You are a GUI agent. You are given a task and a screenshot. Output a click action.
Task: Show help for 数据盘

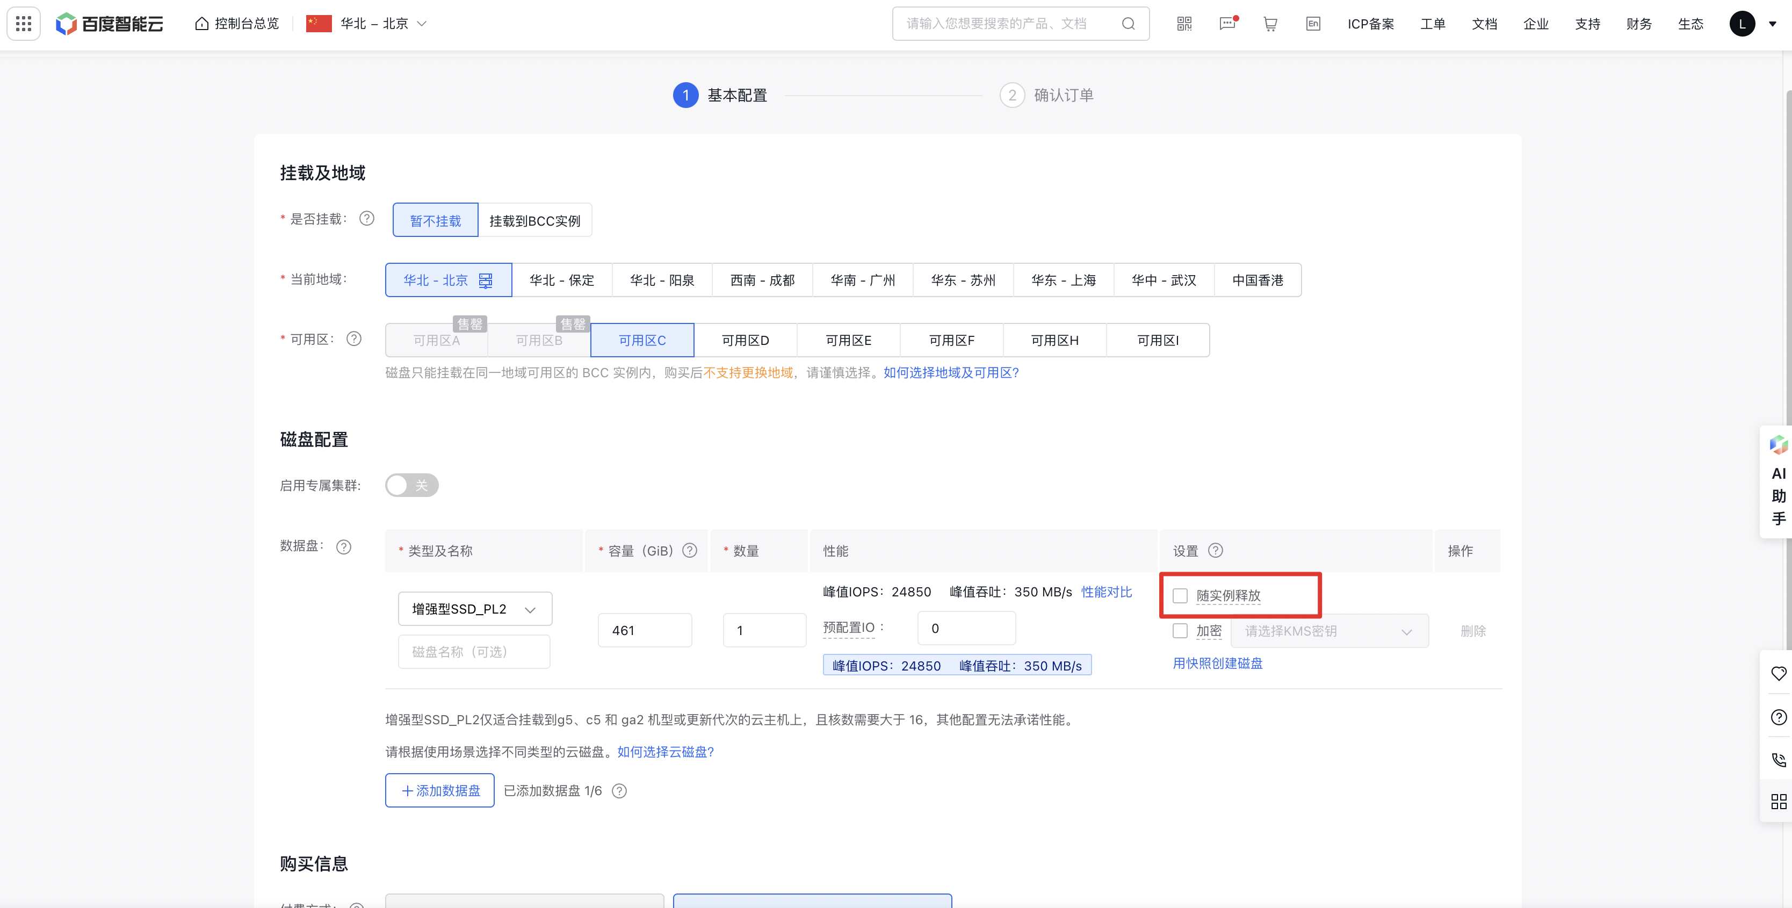[344, 547]
